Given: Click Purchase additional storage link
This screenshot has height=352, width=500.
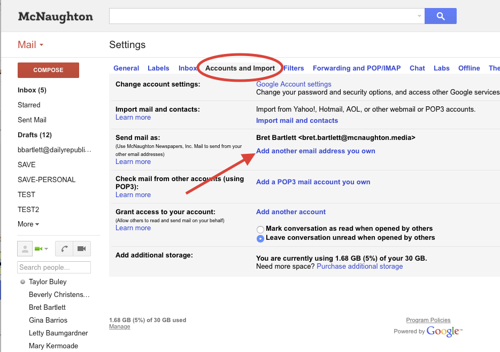Looking at the screenshot, I should point(359,267).
